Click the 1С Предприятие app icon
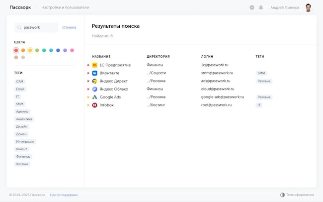The image size is (323, 202). (x=94, y=65)
